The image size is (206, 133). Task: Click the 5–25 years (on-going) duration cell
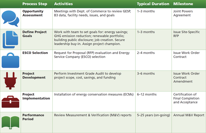pos(154,115)
